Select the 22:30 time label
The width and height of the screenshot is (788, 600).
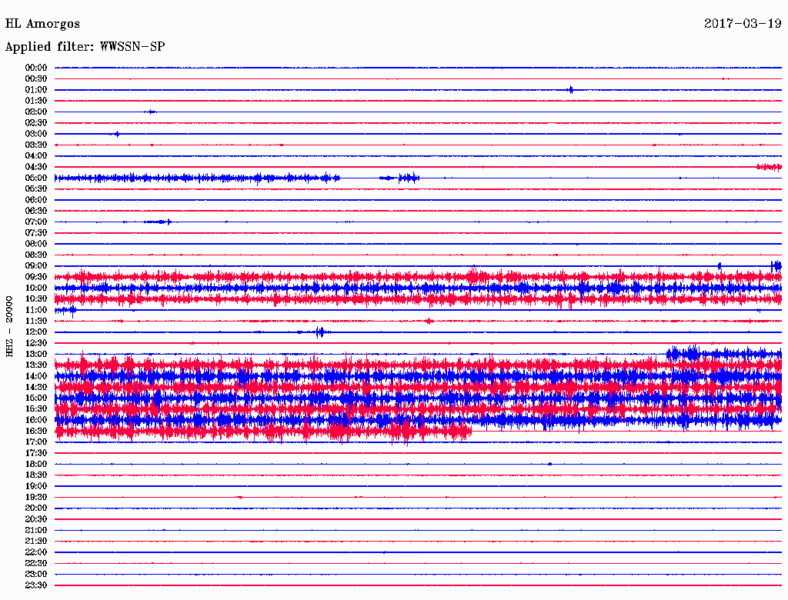tap(36, 563)
